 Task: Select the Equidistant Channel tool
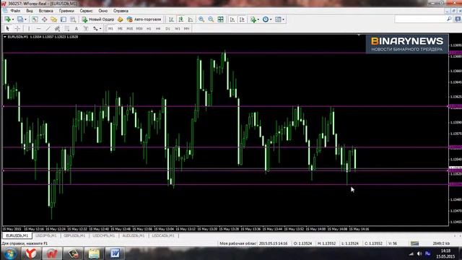pos(58,29)
